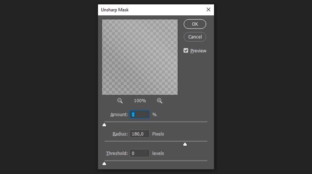Click the Unsharp Mask title bar
Viewport: 312px width, 174px height.
point(147,10)
